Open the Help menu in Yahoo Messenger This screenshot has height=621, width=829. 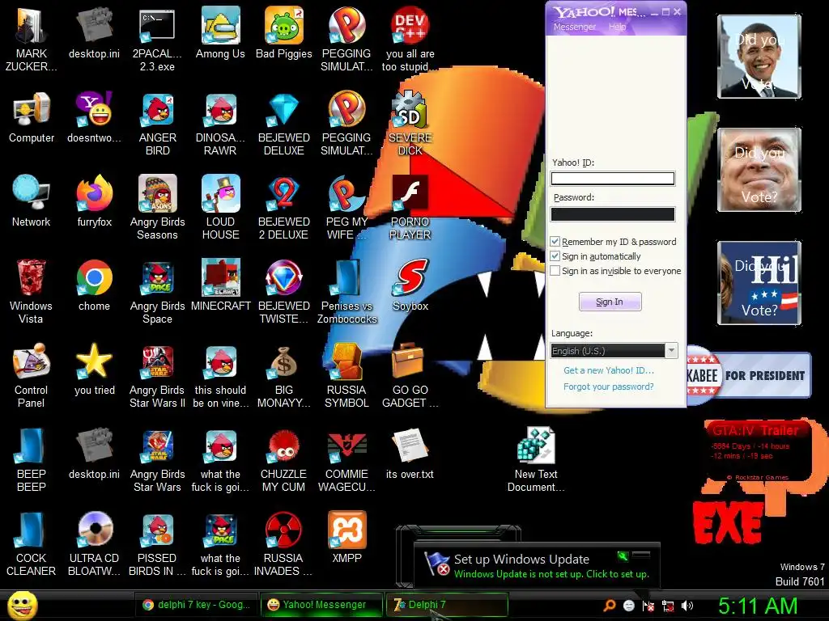[617, 27]
